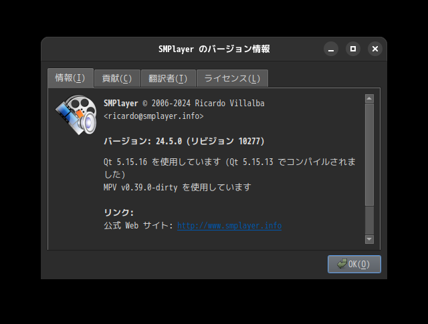Click the MPV v0.39.0-dirty text line
Screen dimensions: 428x324
coord(177,187)
